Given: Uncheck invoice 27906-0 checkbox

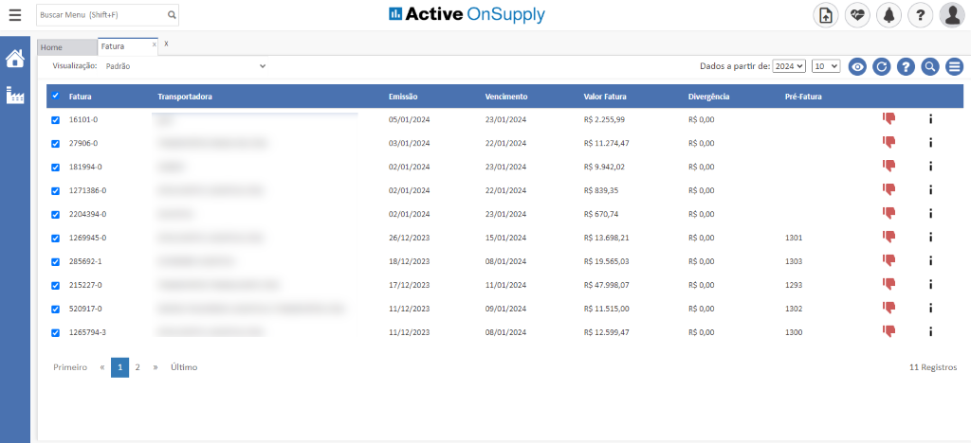Looking at the screenshot, I should coord(55,143).
